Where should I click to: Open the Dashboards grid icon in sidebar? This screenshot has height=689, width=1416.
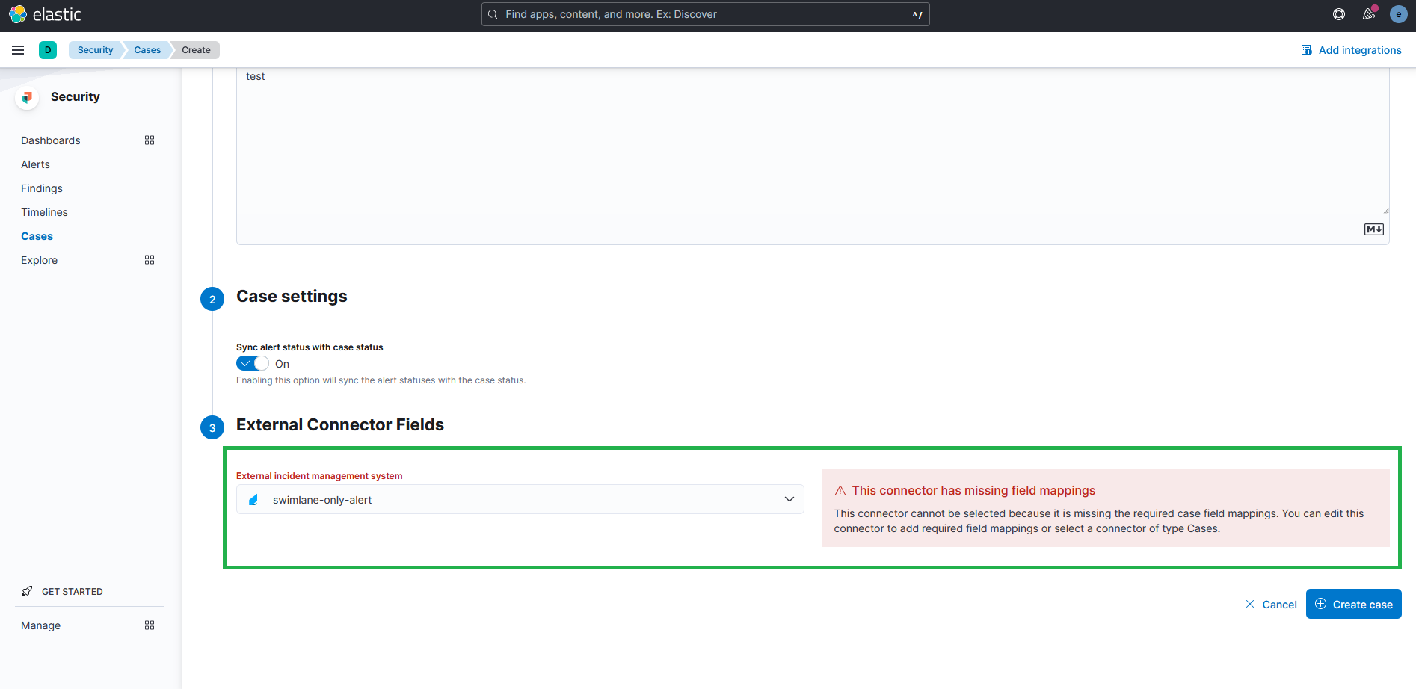tap(150, 140)
